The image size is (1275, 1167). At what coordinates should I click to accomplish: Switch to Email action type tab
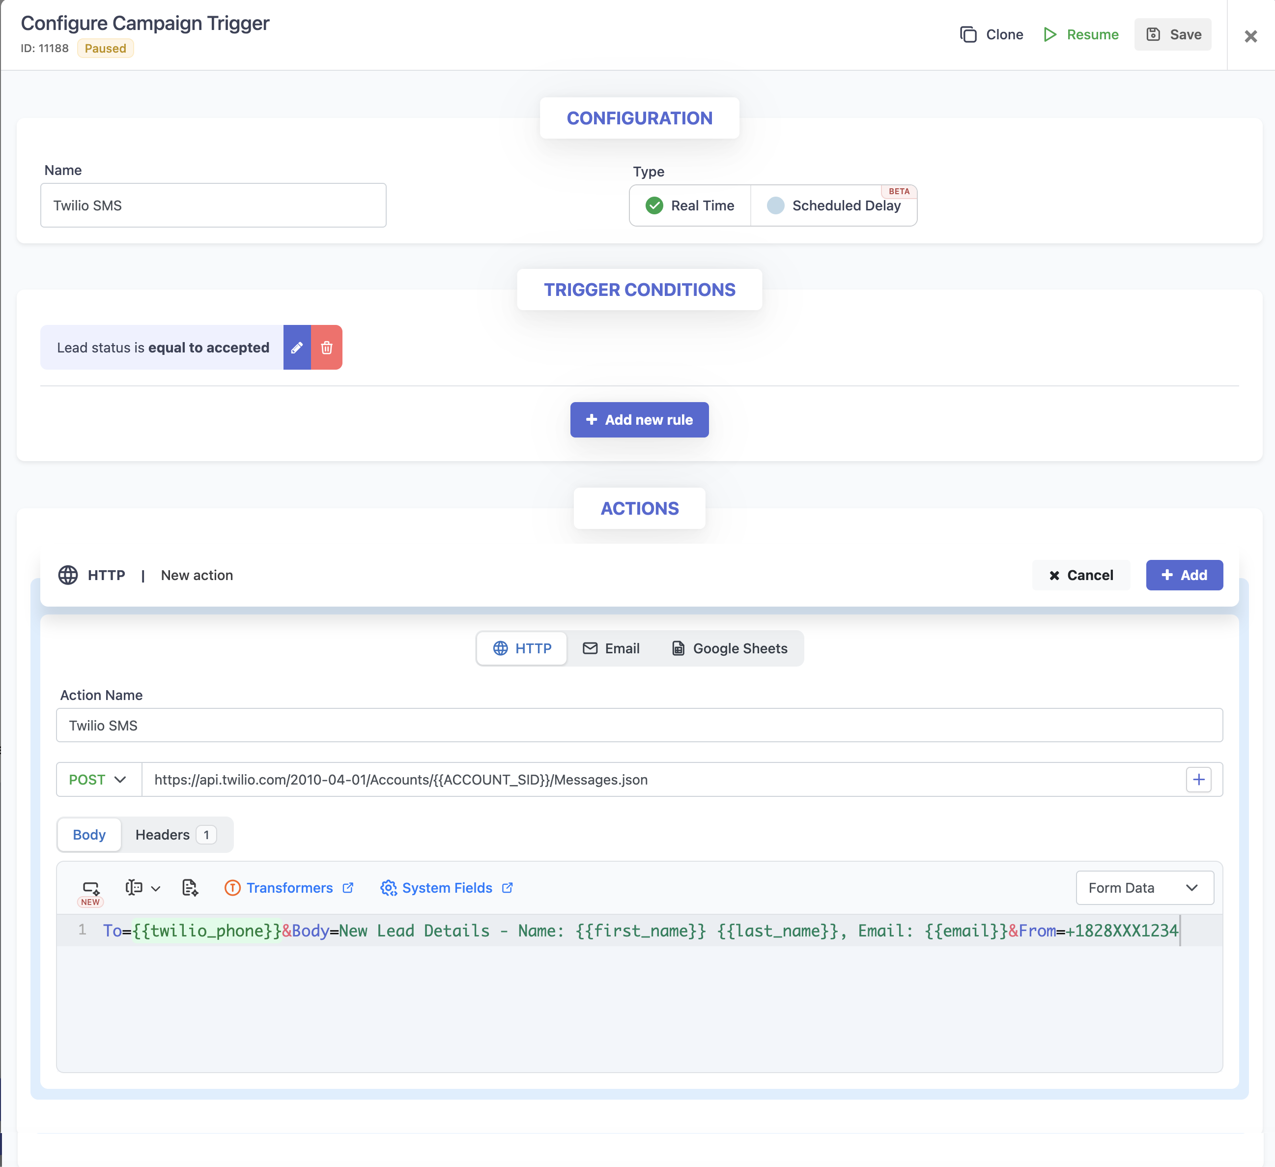pyautogui.click(x=611, y=648)
